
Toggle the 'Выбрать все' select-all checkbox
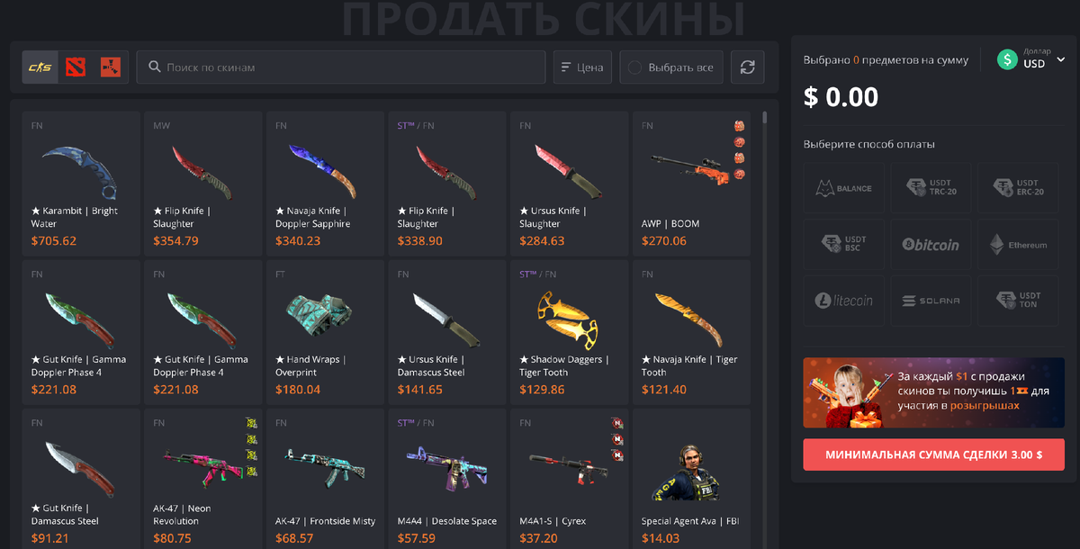tap(671, 67)
